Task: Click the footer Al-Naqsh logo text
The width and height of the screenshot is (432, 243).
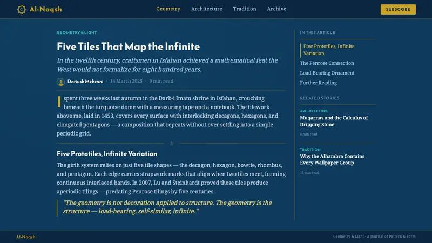Action: pos(25,237)
